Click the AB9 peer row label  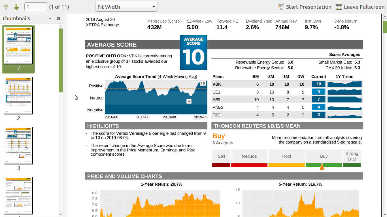(x=216, y=99)
